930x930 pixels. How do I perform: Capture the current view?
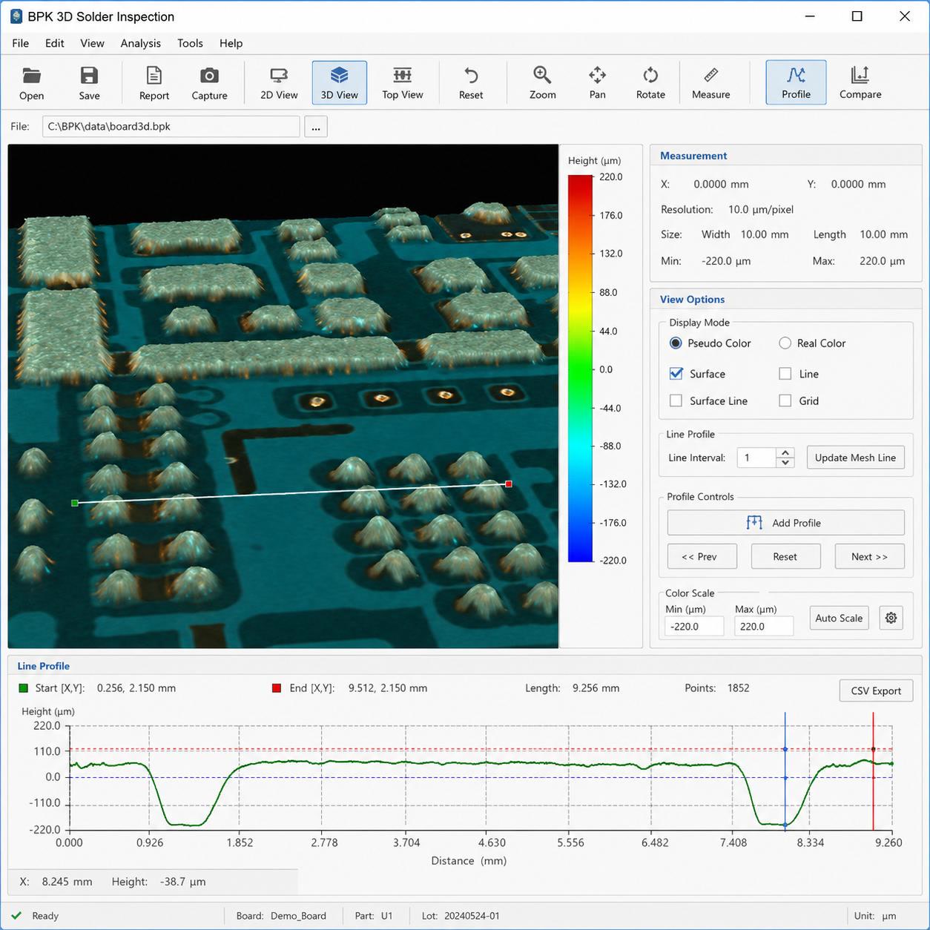[x=209, y=83]
